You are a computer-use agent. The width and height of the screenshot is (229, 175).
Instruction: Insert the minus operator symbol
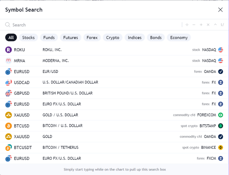click(194, 25)
